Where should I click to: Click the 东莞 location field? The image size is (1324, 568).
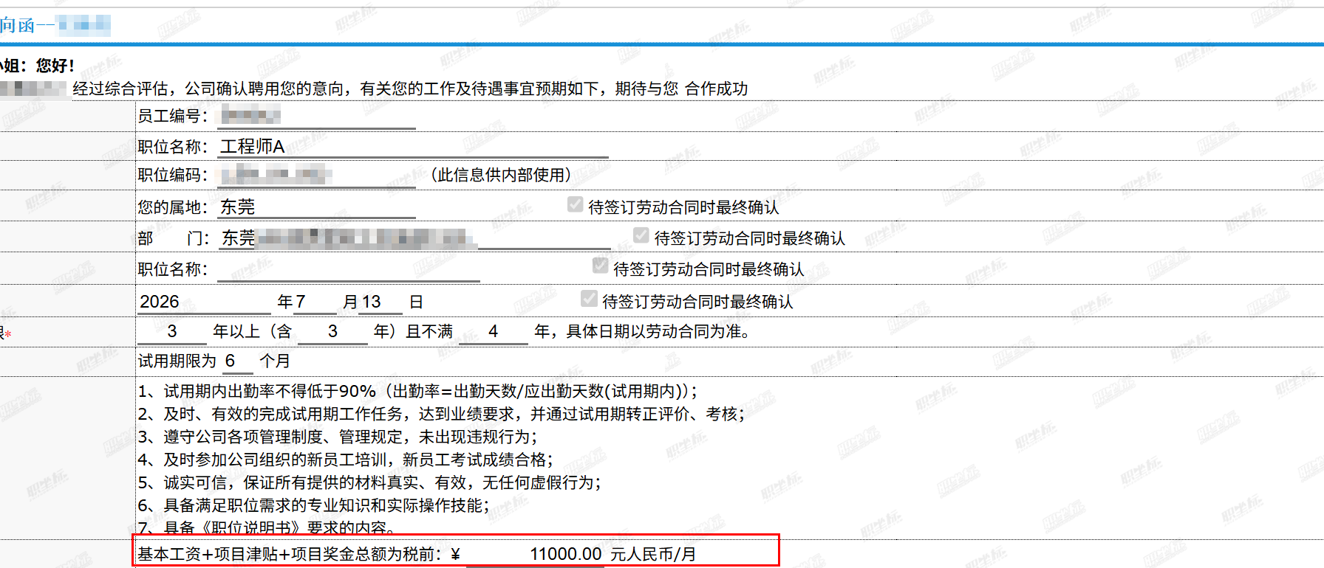coord(317,207)
